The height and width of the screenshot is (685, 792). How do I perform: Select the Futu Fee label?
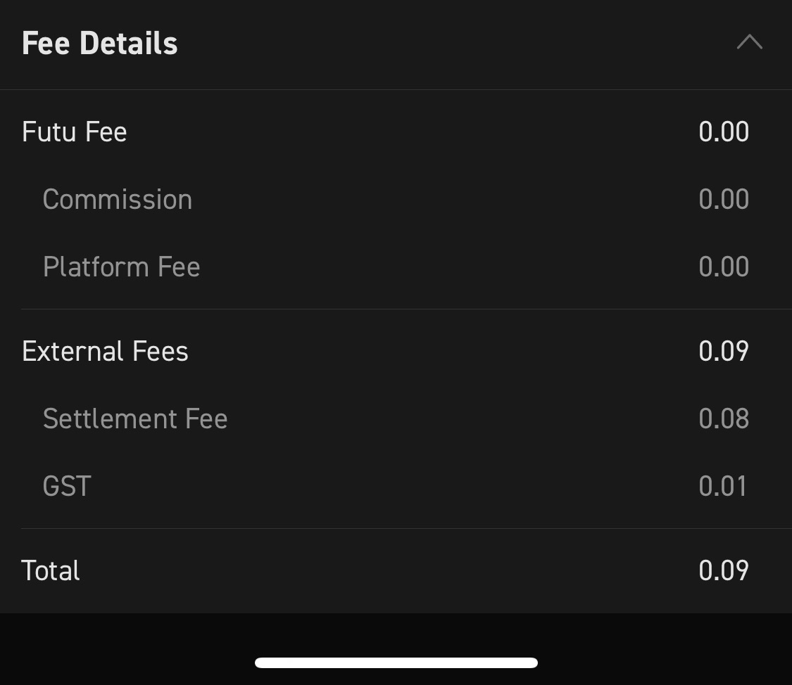pyautogui.click(x=75, y=132)
